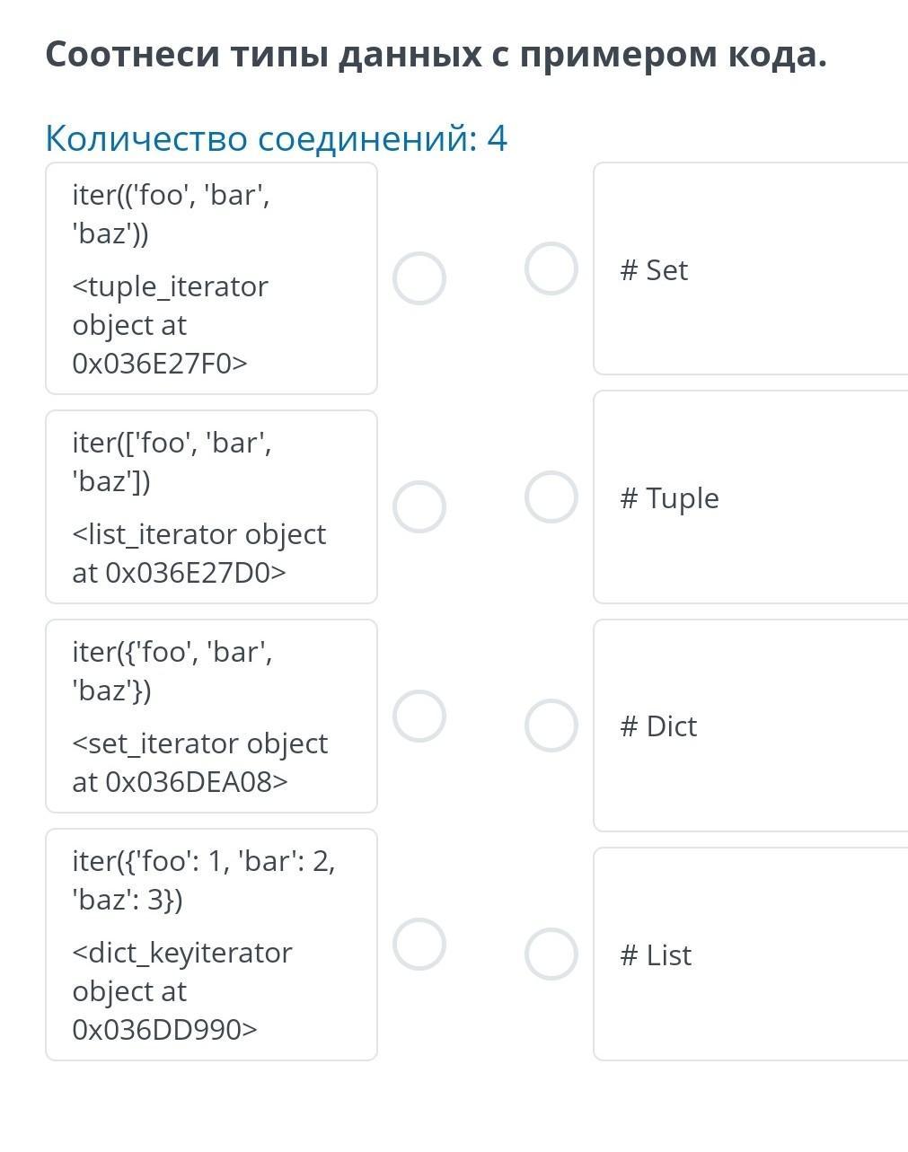
Task: Click the '# List' label text
Action: coord(656,955)
